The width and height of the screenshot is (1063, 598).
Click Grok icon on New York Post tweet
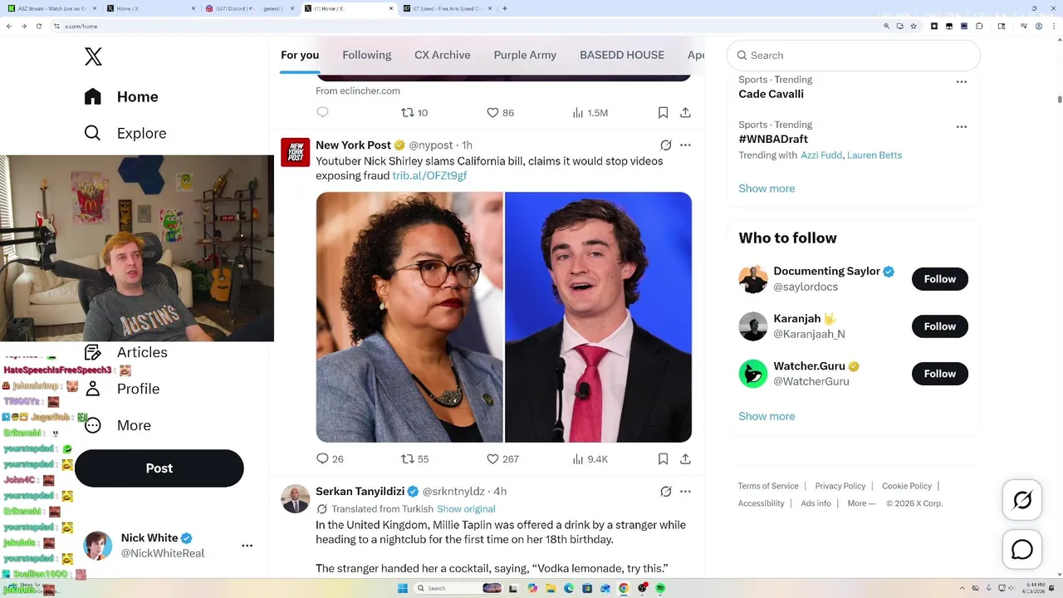pos(666,145)
